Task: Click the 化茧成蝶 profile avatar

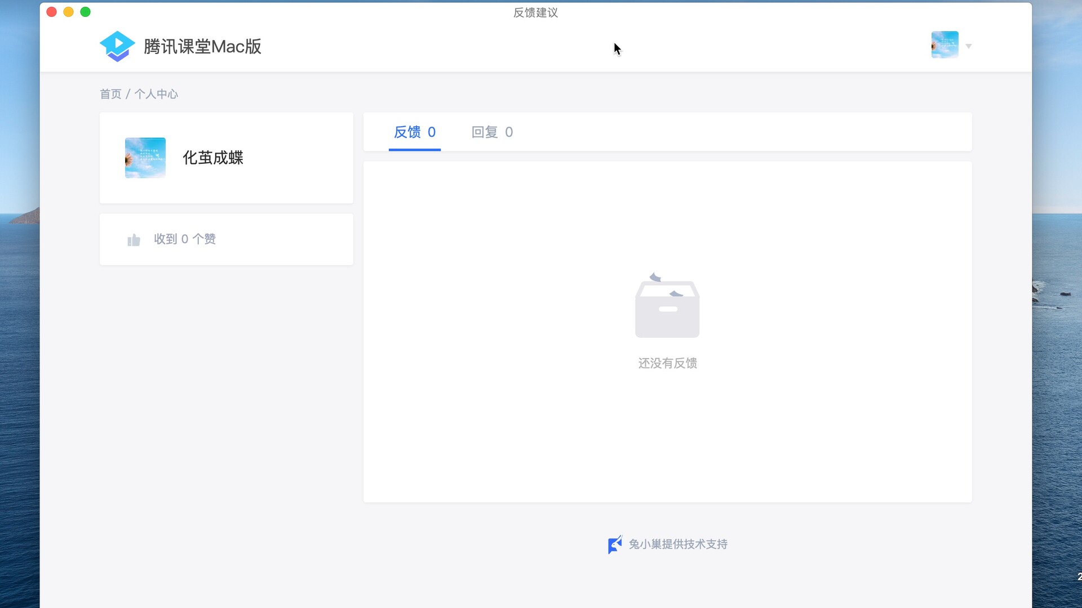Action: click(145, 158)
